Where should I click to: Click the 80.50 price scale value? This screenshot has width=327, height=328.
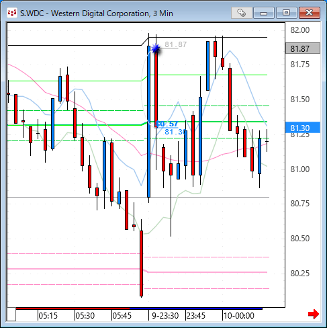pos(300,239)
